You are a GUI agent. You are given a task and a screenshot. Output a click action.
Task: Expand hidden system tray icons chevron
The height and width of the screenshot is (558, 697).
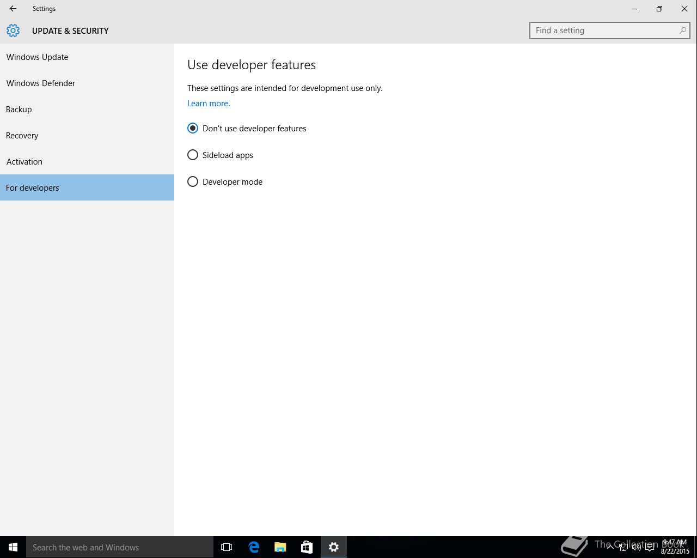610,547
